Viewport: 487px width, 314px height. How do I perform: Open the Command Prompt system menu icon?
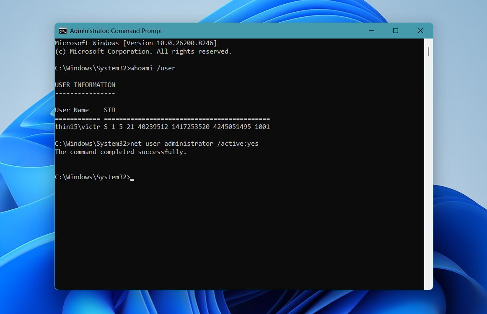click(x=63, y=31)
